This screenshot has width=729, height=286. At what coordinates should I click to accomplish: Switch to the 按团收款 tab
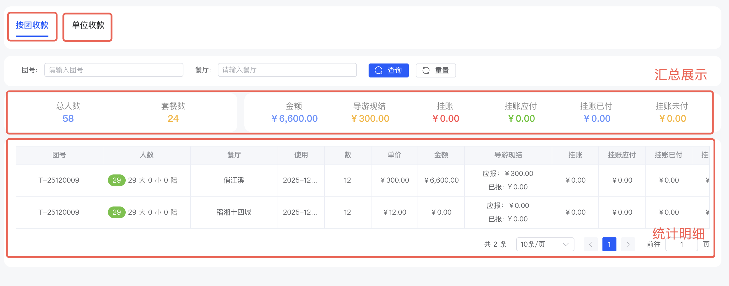32,26
